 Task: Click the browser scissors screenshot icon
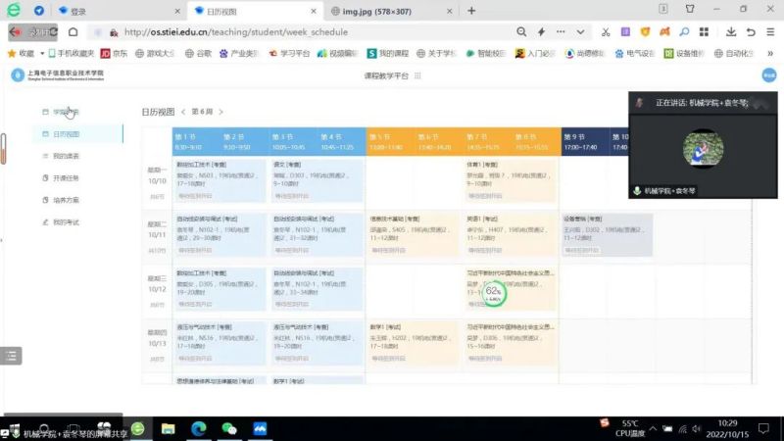606,32
